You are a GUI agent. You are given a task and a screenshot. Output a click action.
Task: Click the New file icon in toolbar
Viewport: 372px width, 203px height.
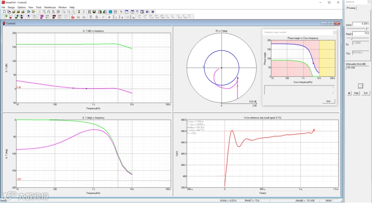[4, 12]
